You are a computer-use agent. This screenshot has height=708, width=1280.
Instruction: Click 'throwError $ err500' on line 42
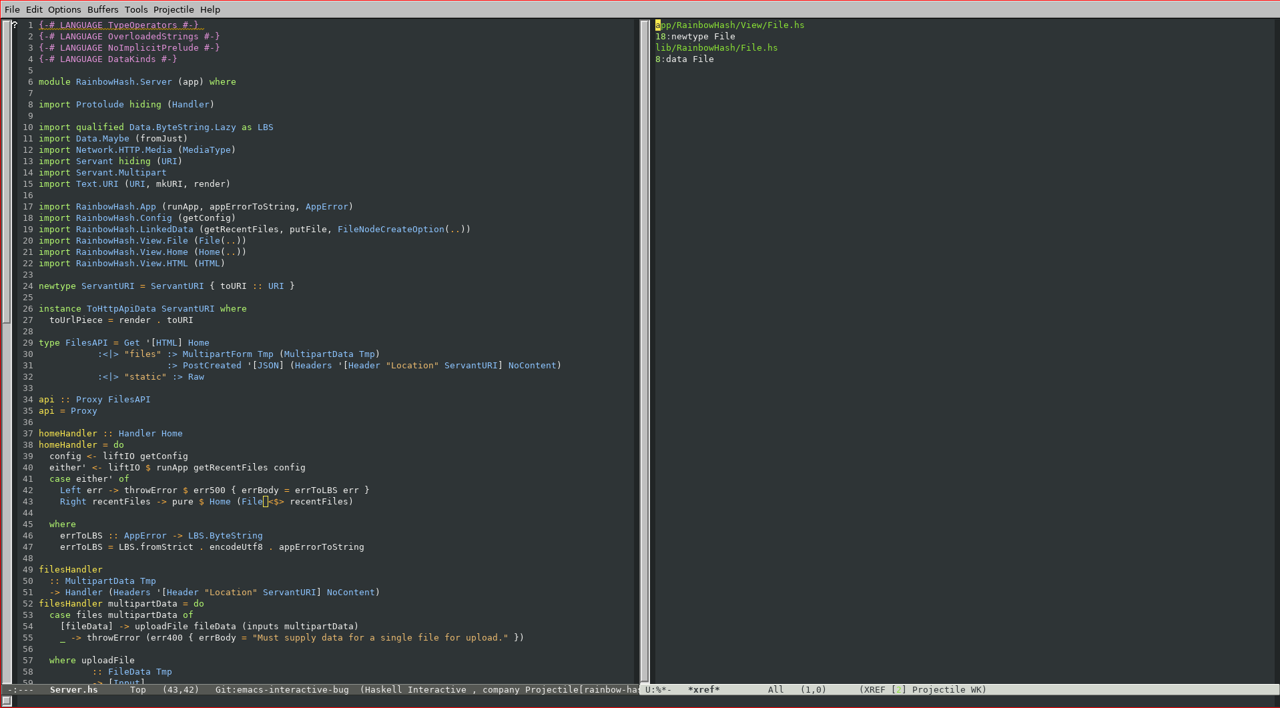174,490
